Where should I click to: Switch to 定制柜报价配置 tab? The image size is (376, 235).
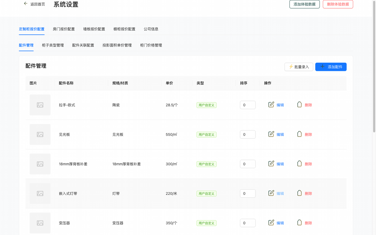tap(32, 29)
